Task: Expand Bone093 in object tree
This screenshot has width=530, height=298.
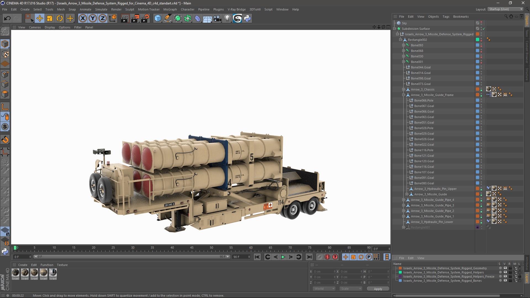Action: click(404, 45)
